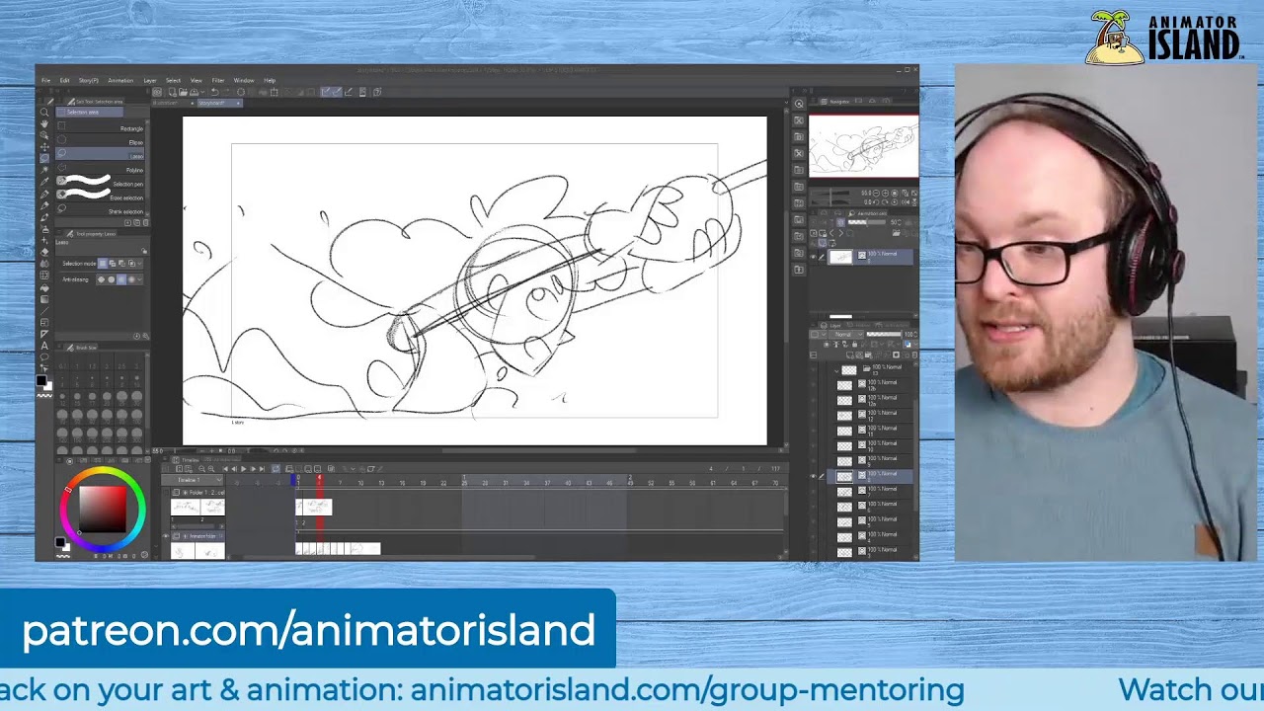The width and height of the screenshot is (1264, 711).
Task: Select the Eyedropper tool in tool palette
Action: coord(44,182)
